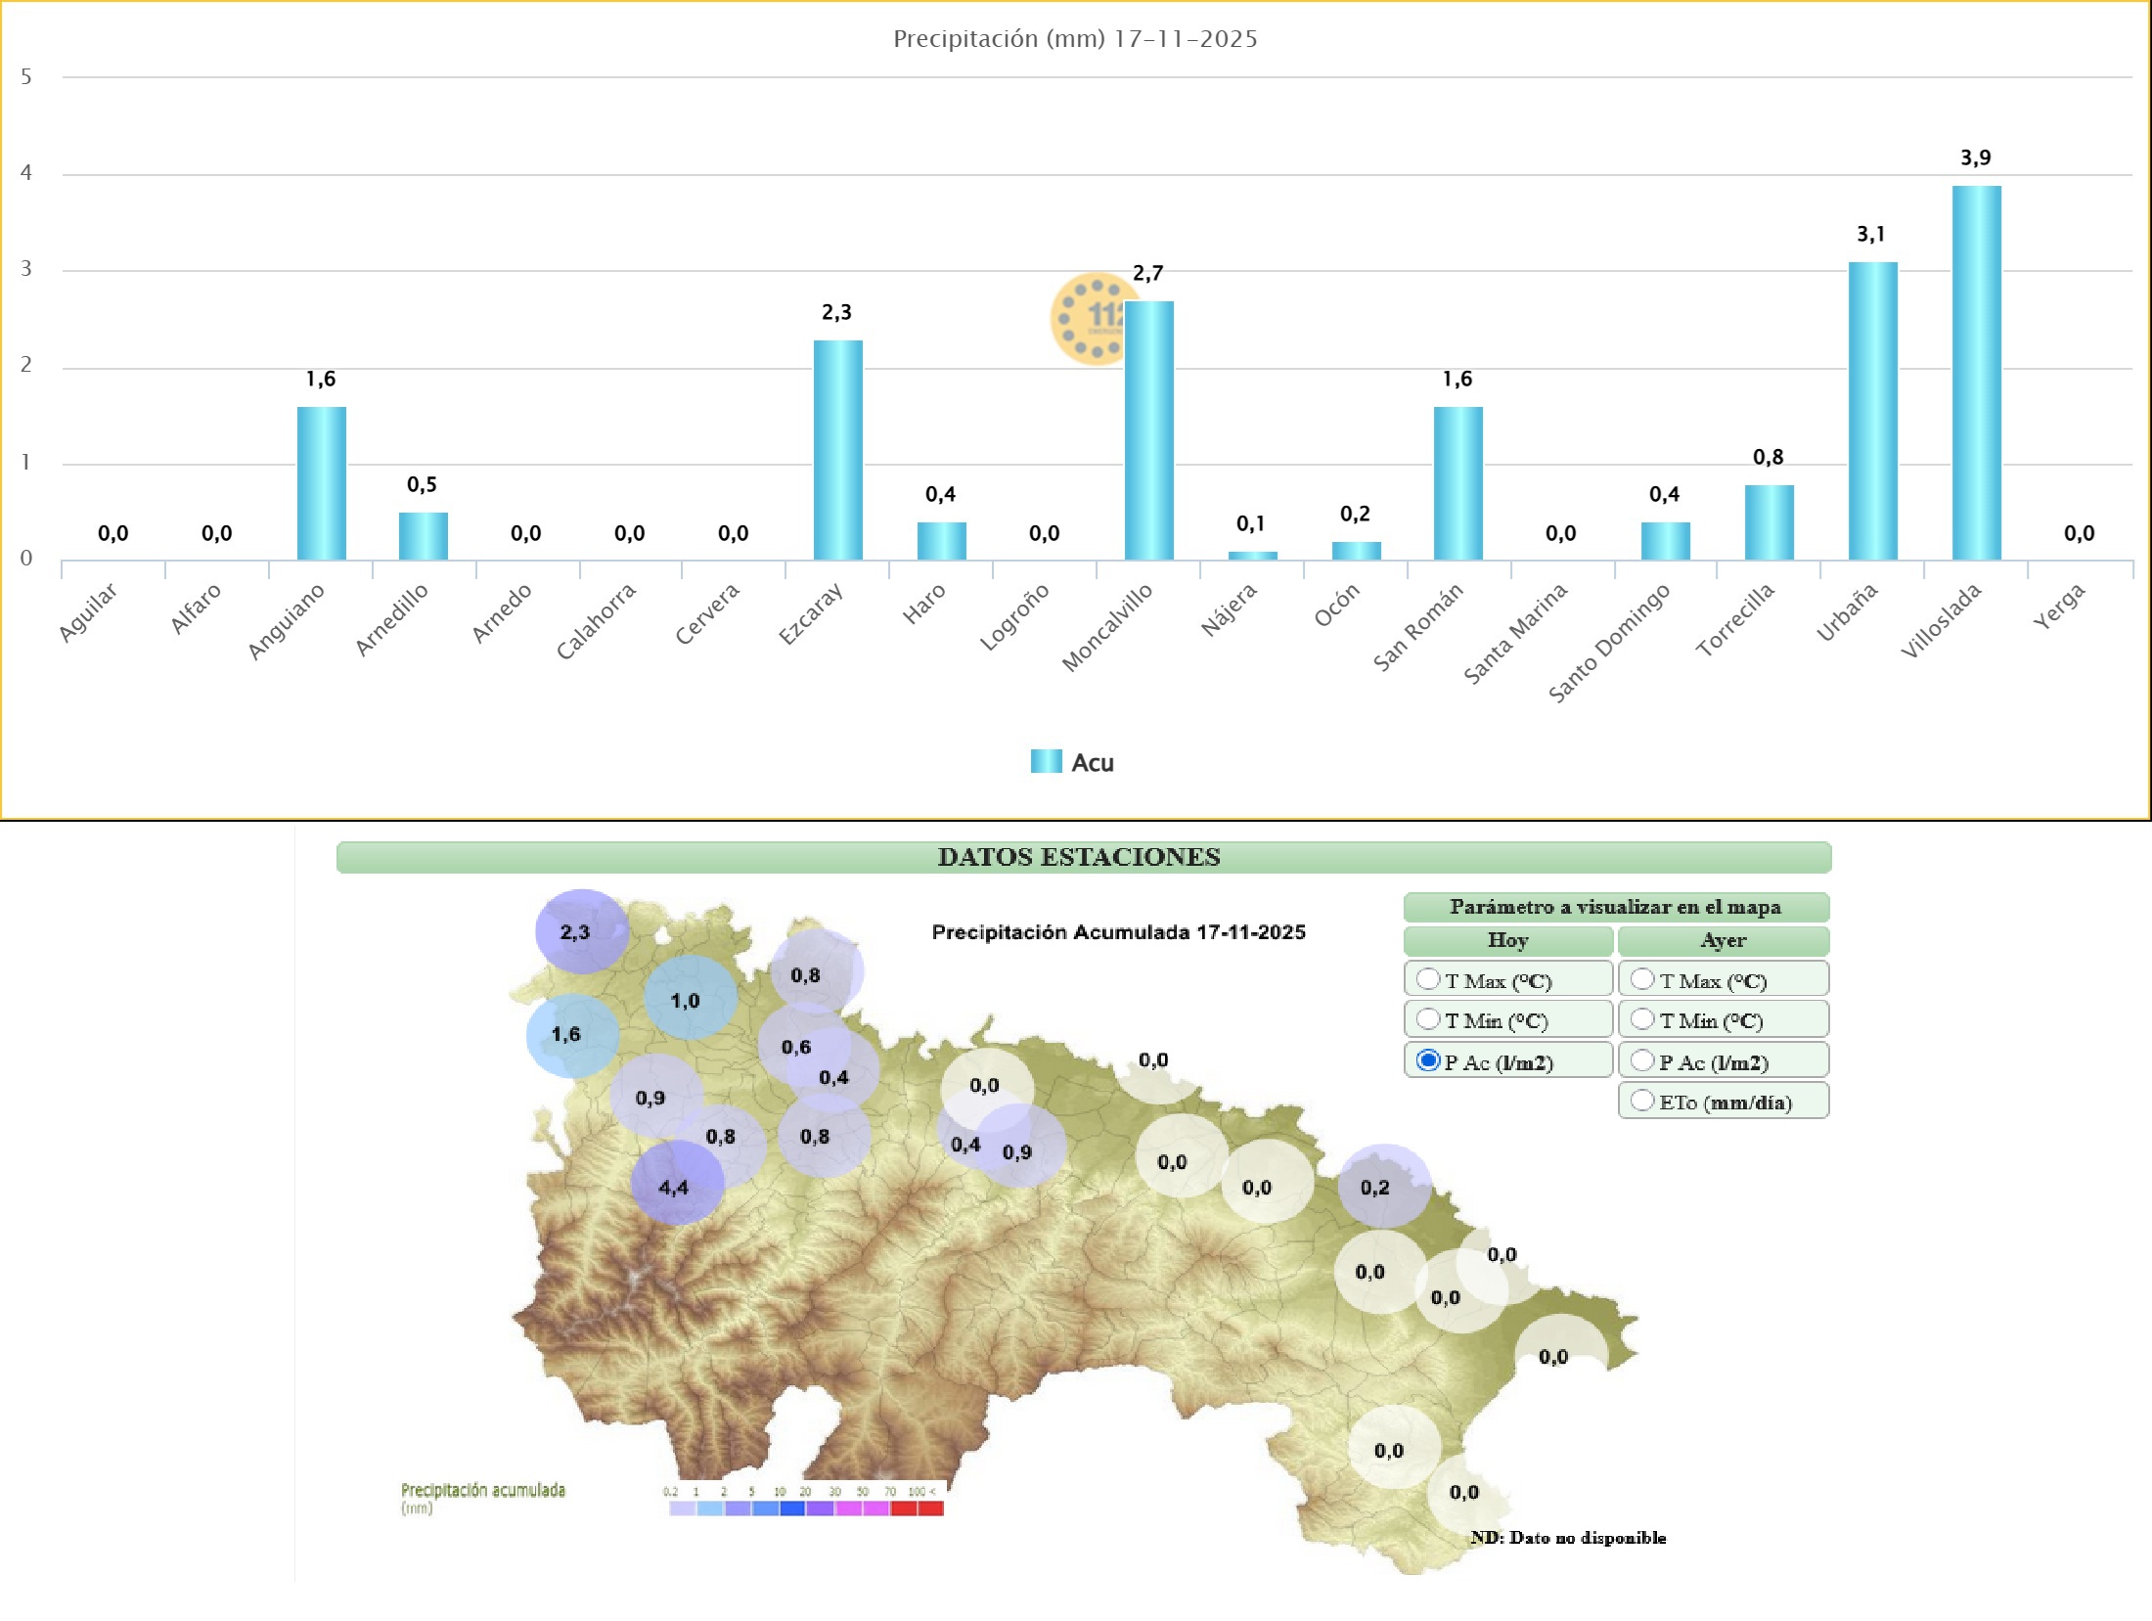This screenshot has height=1621, width=2152.
Task: Click the map title 'Precipitación Acumulada 17-11-2025'
Action: point(1118,932)
